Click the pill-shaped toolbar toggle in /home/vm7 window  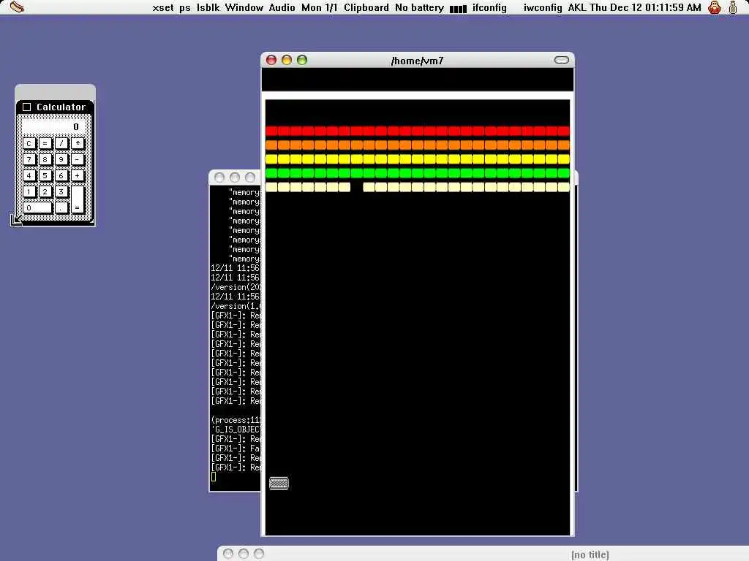click(561, 60)
